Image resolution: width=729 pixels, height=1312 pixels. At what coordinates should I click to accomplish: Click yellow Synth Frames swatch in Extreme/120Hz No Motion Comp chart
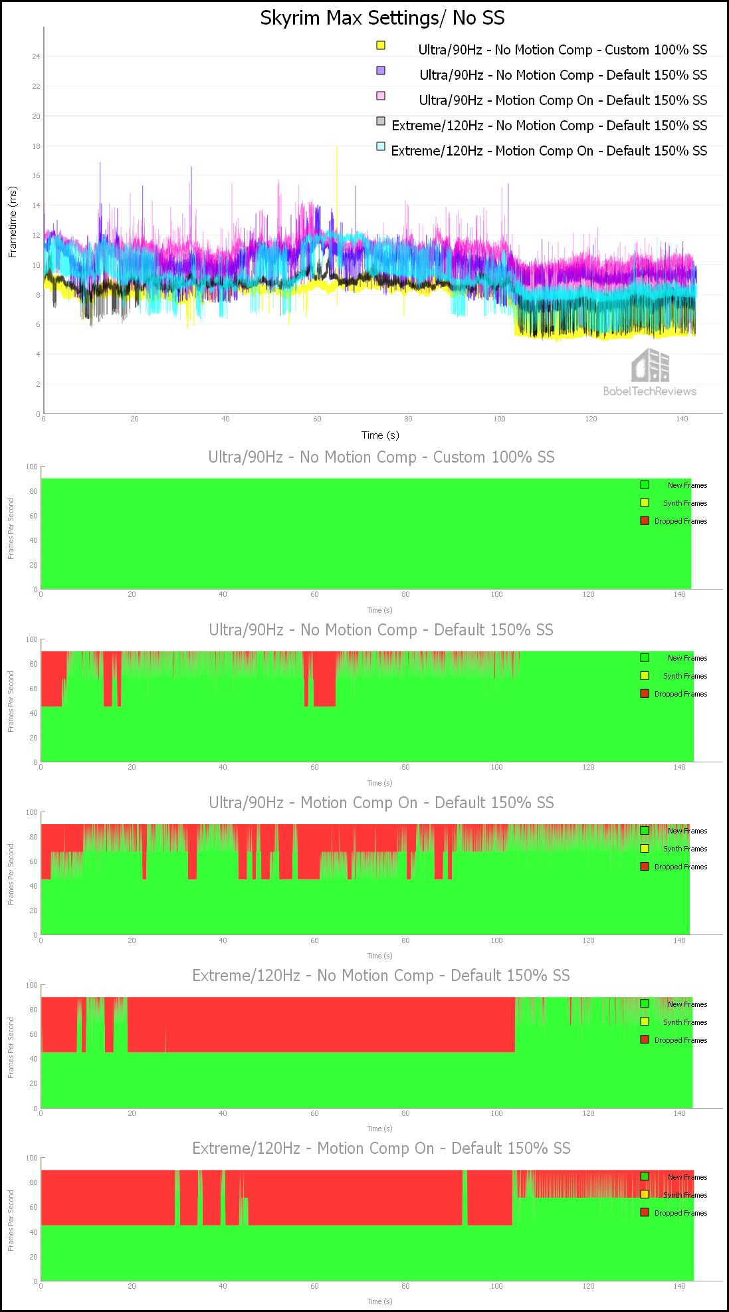[645, 1022]
